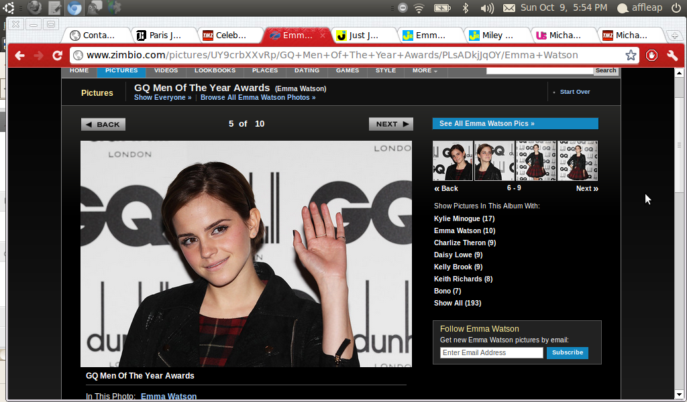This screenshot has height=402, width=687.
Task: Open the PLACES nav item
Action: tap(265, 71)
